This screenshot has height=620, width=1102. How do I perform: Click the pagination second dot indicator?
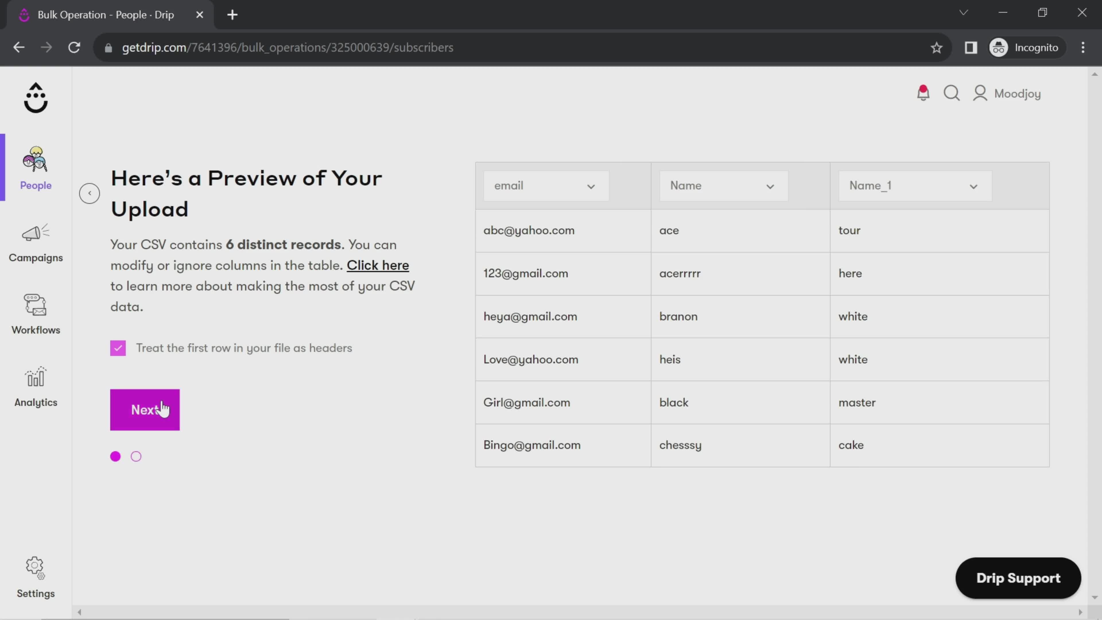click(x=136, y=456)
